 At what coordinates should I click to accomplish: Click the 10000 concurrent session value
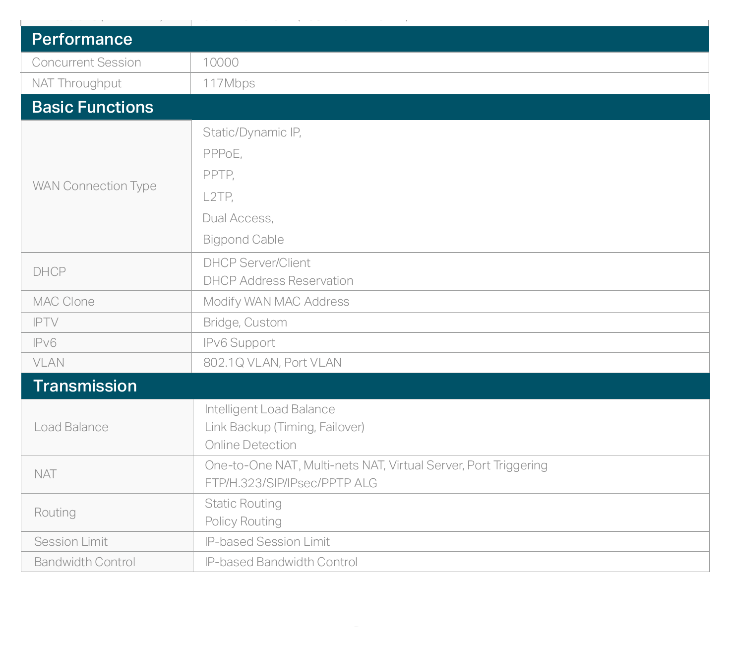[x=221, y=63]
